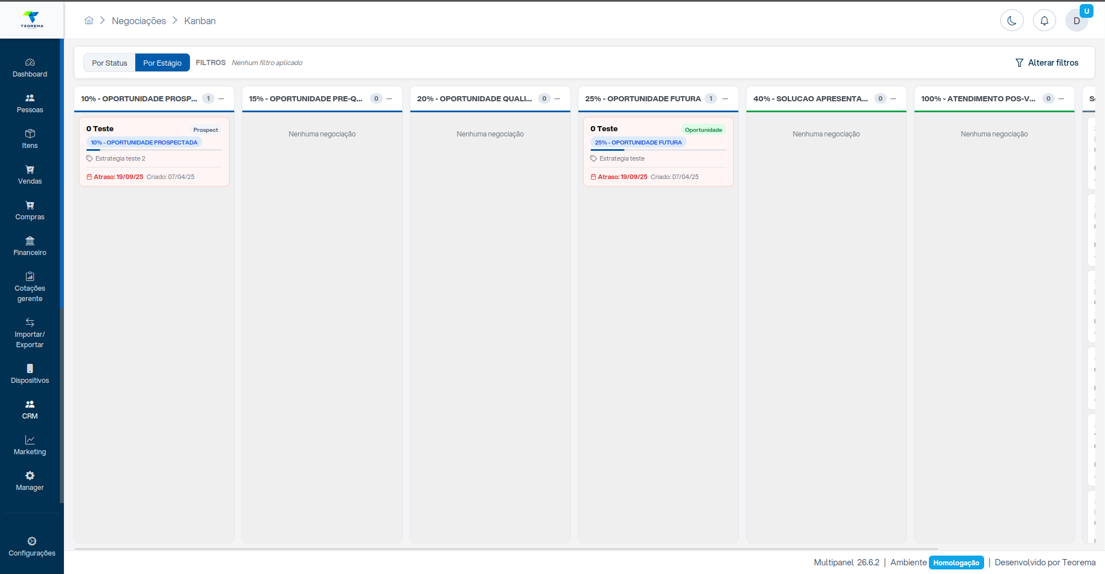Click the filter funnel icon
The height and width of the screenshot is (574, 1105).
click(x=1019, y=63)
